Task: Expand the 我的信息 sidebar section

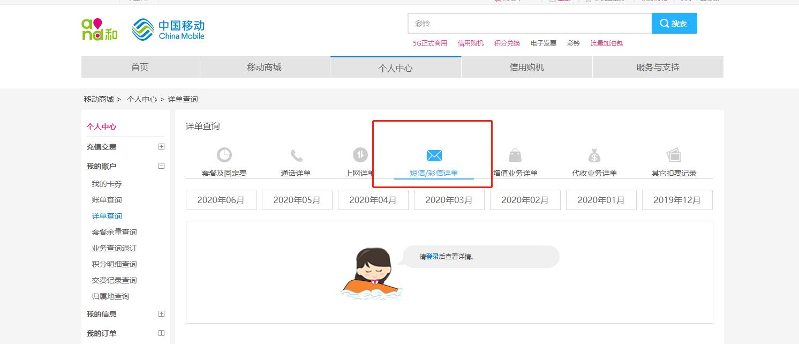Action: pos(161,314)
